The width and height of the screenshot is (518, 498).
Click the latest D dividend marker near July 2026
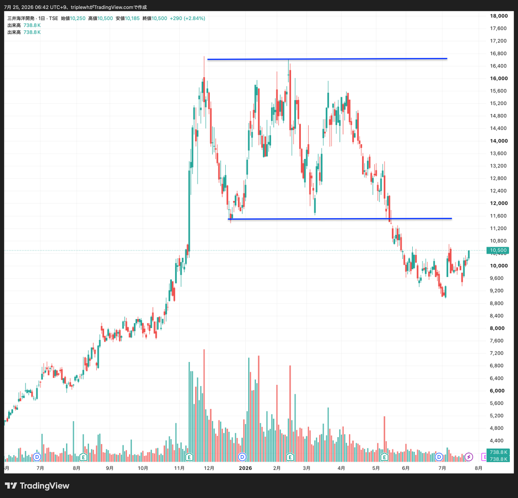pos(439,457)
